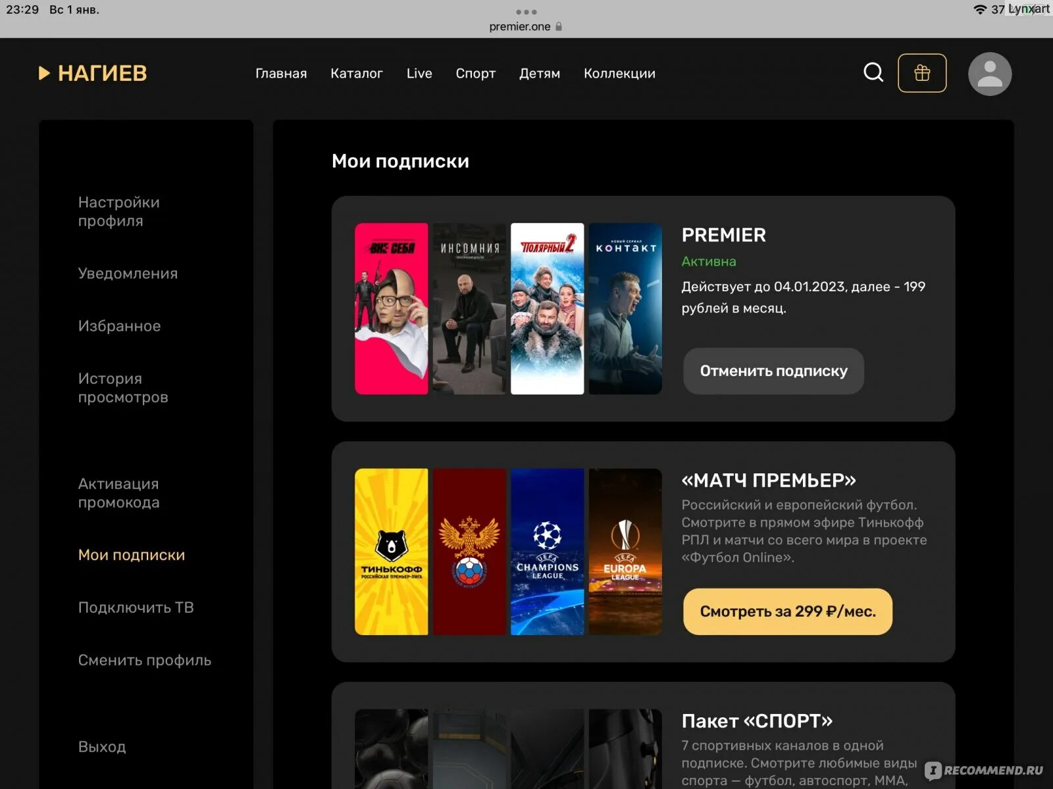Select Мои подписки in the sidebar

tap(132, 555)
